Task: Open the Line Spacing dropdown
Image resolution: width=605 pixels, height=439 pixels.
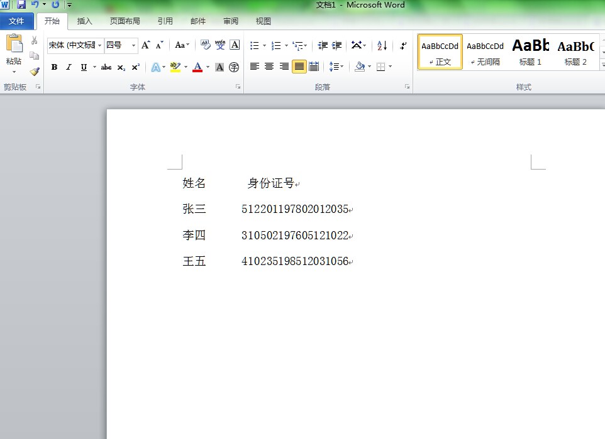Action: 336,67
